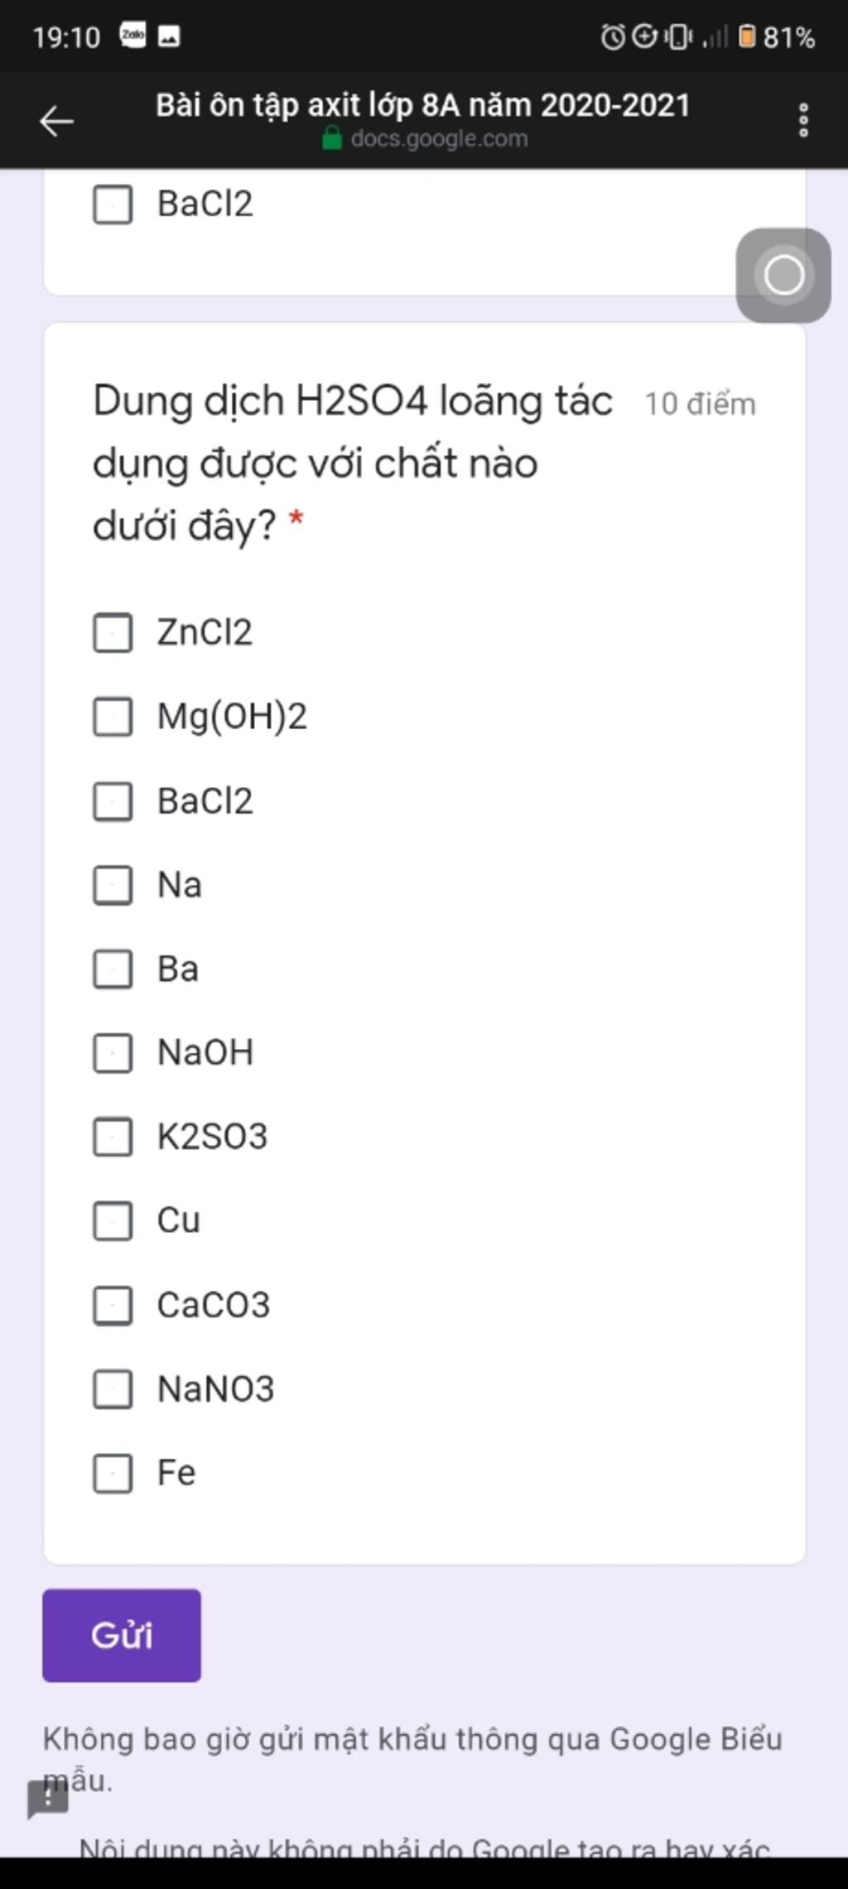Check the CaCO3 answer box
The image size is (848, 1889).
pos(113,1306)
